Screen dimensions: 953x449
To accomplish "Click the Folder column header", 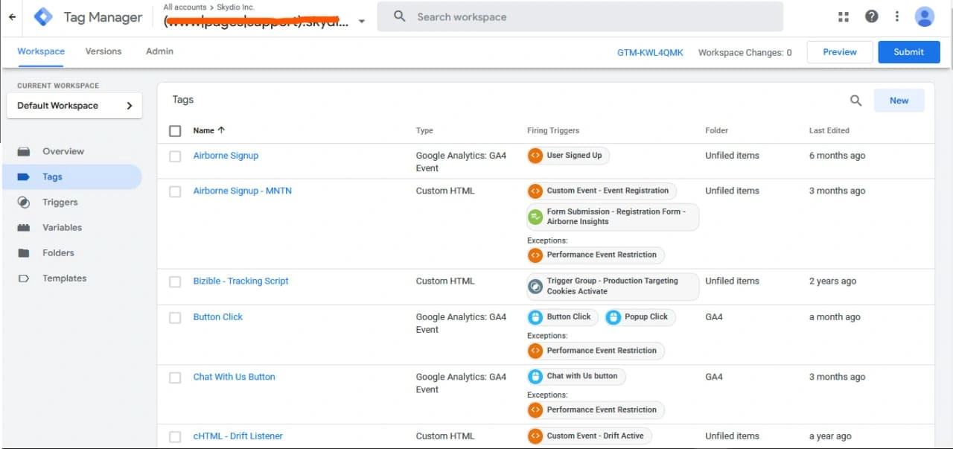I will coord(716,130).
